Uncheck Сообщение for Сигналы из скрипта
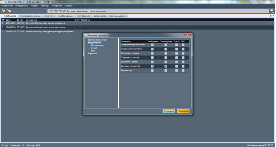Viewport: 276px width, 147px height. 152,66
